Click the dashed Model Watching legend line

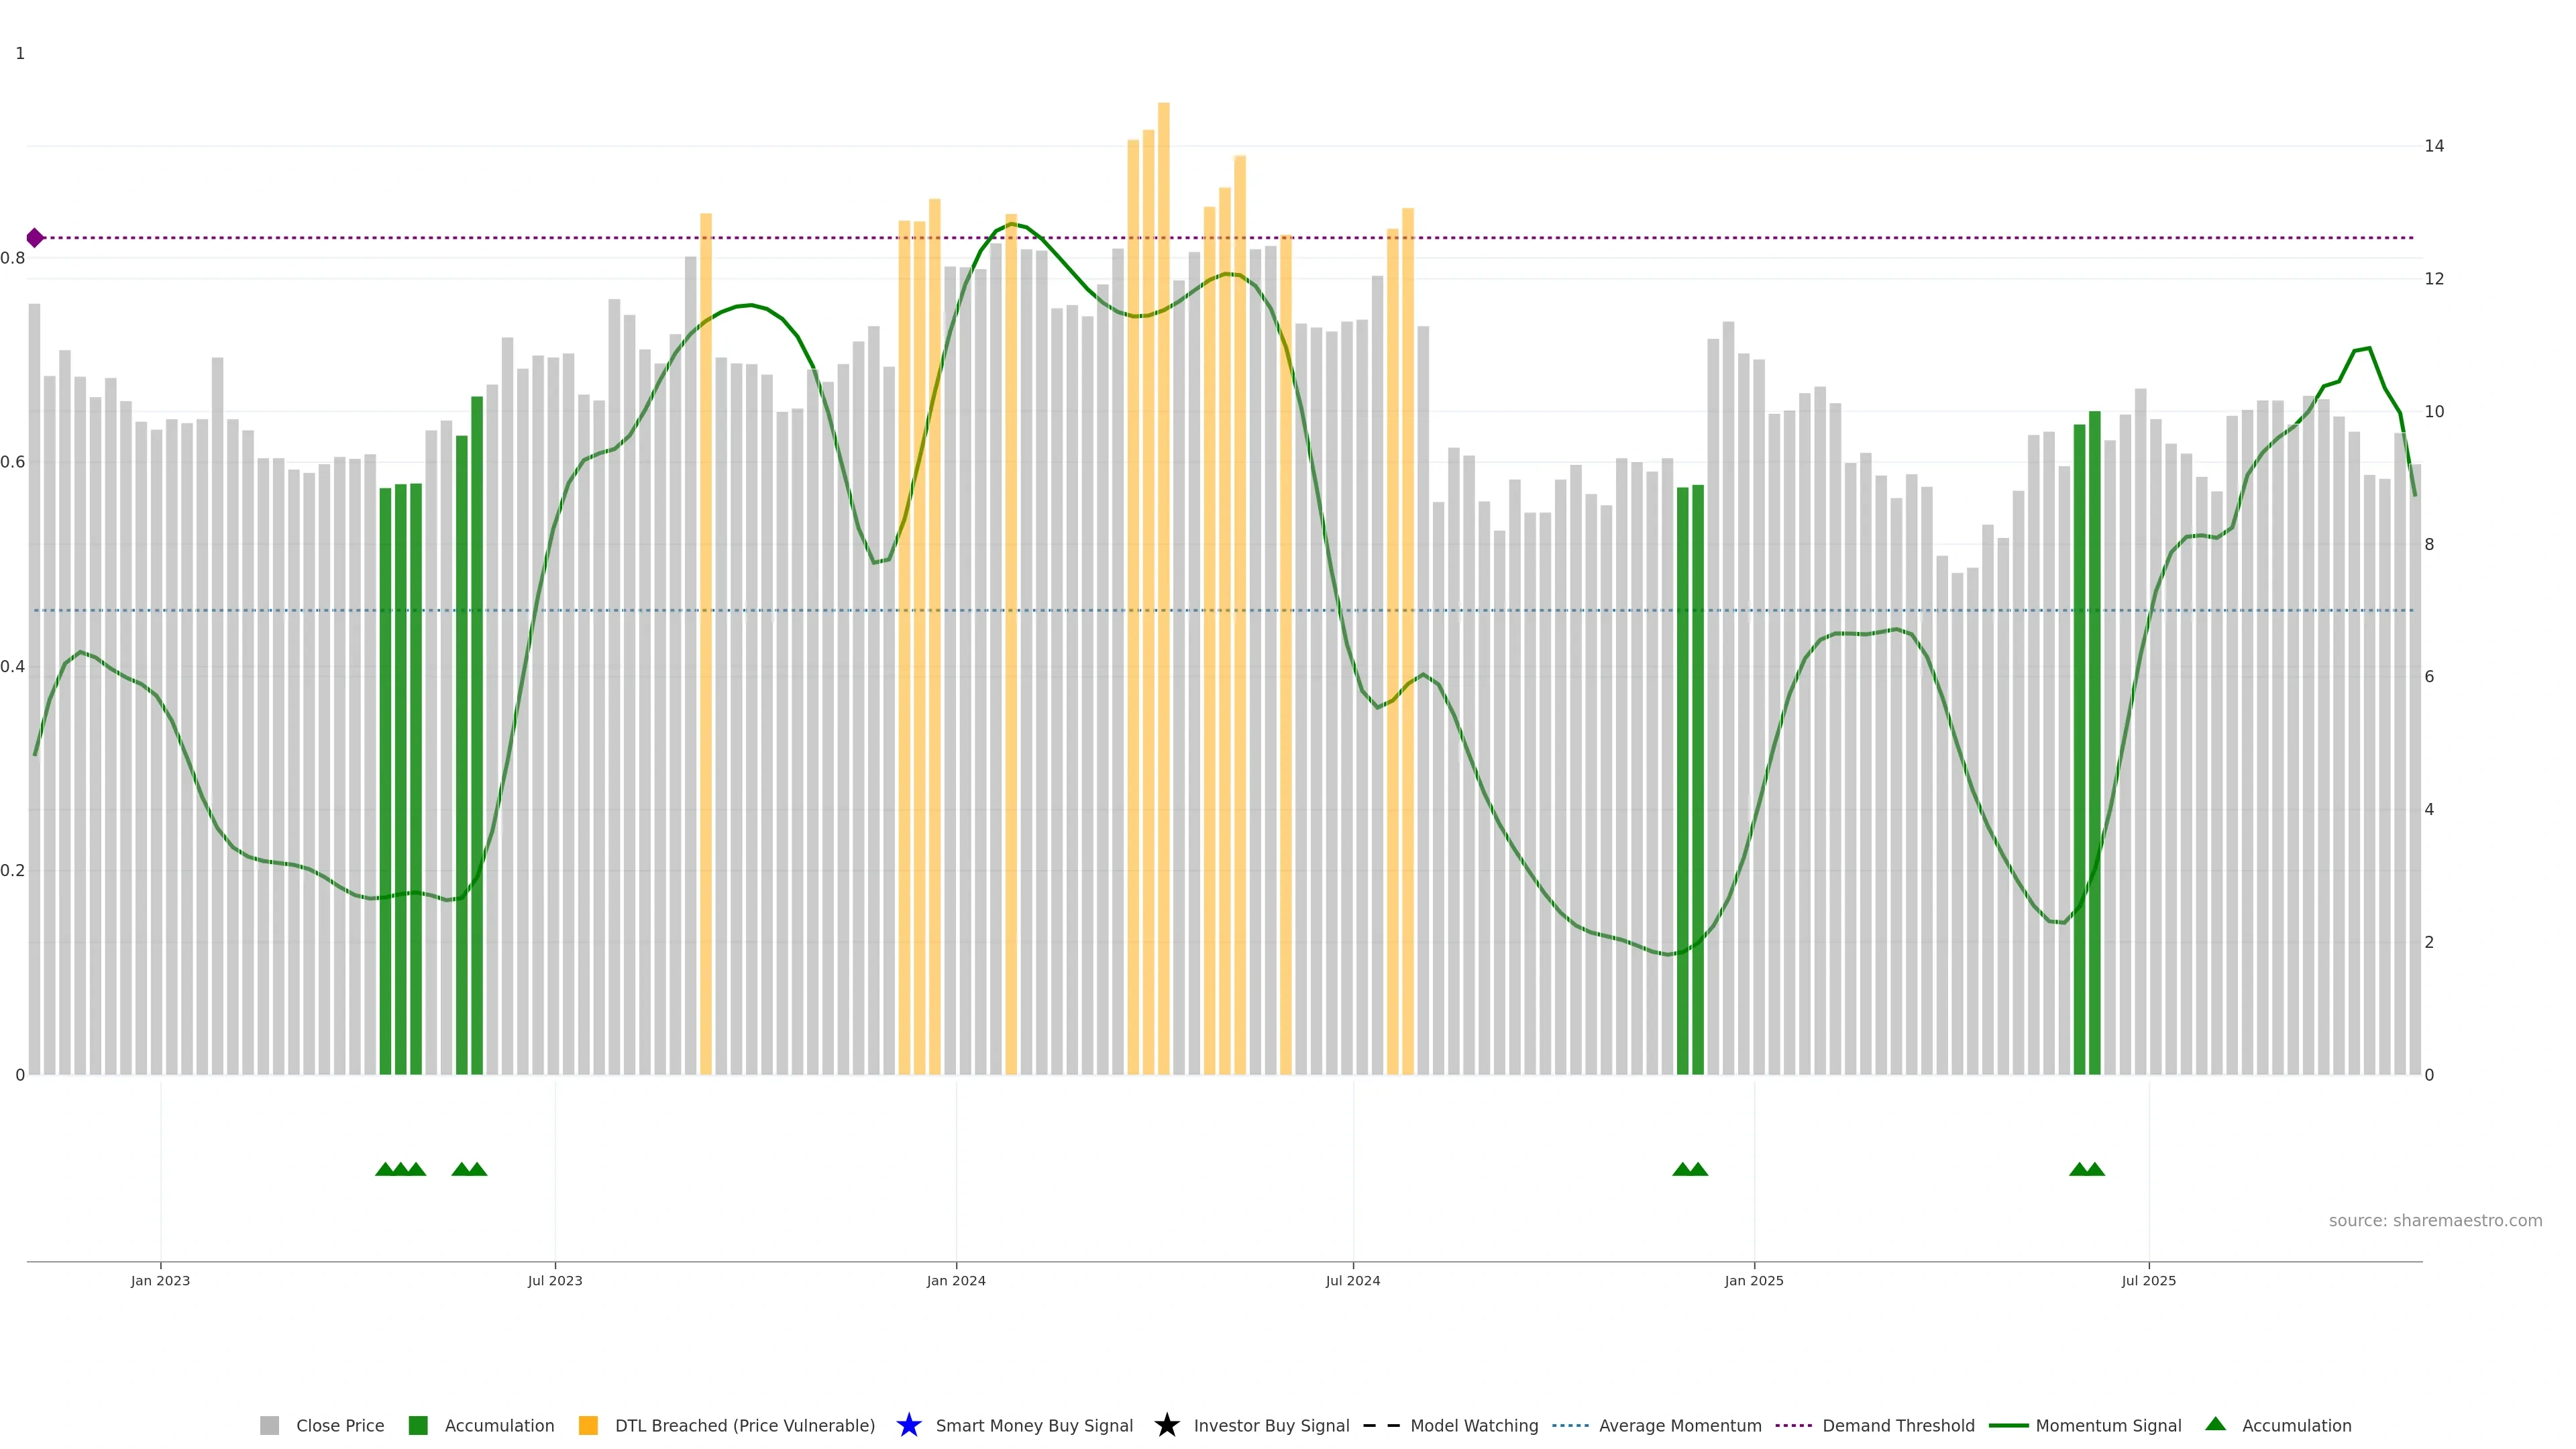tap(1381, 1425)
